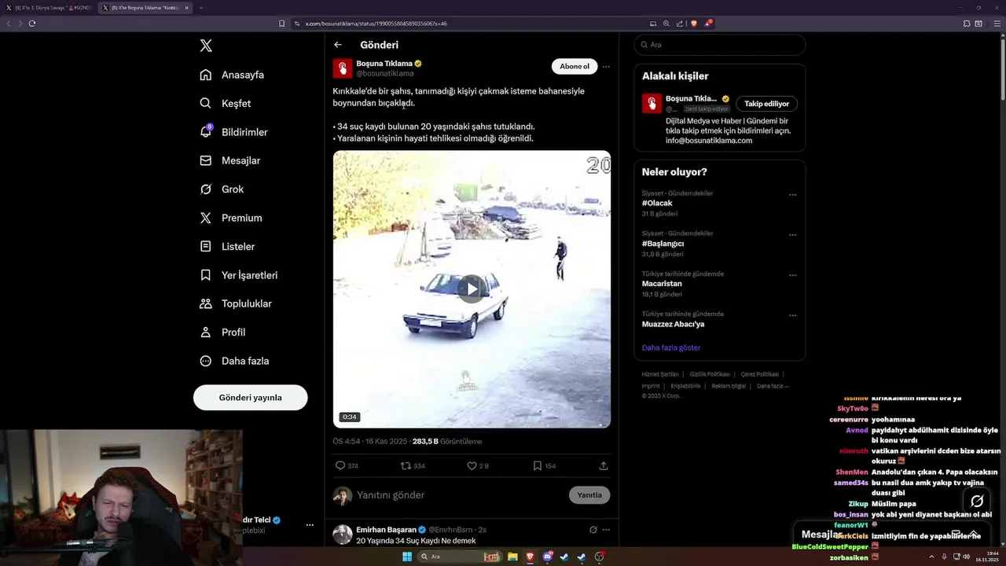
Task: Open the account menu dots beside Telci
Action: [310, 525]
